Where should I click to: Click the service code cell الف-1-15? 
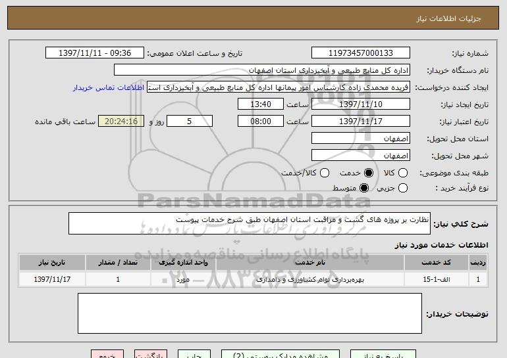tap(436, 279)
